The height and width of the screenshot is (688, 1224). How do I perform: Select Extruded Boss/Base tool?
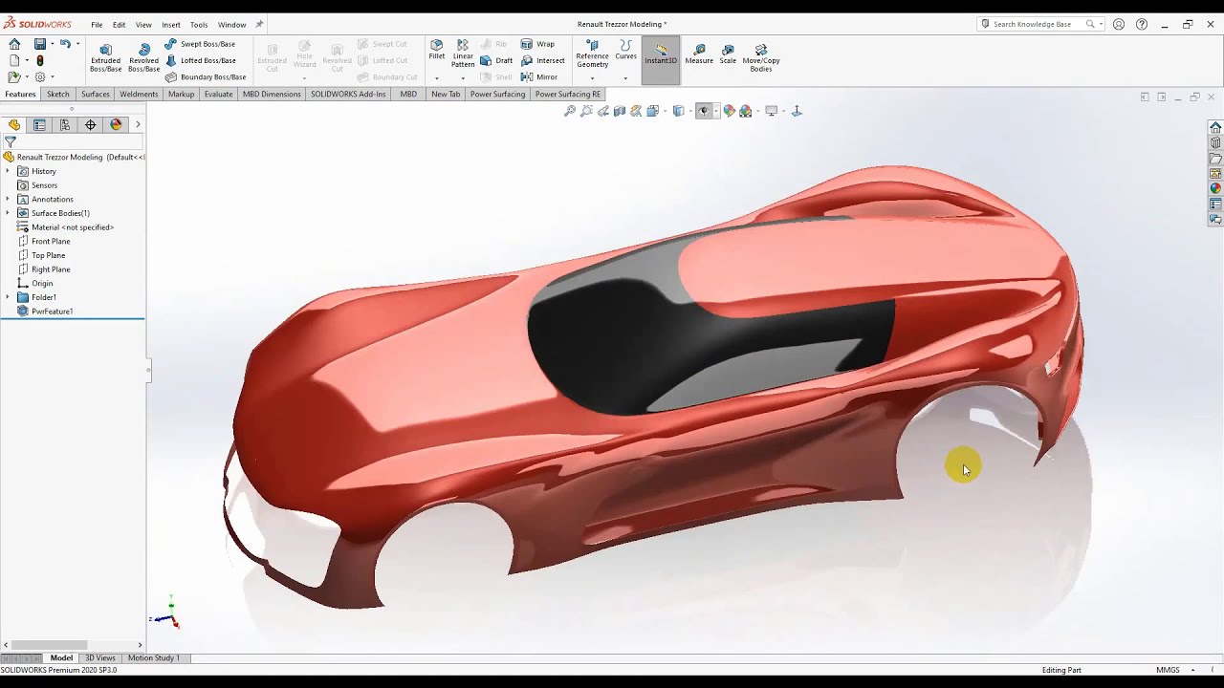(x=105, y=57)
